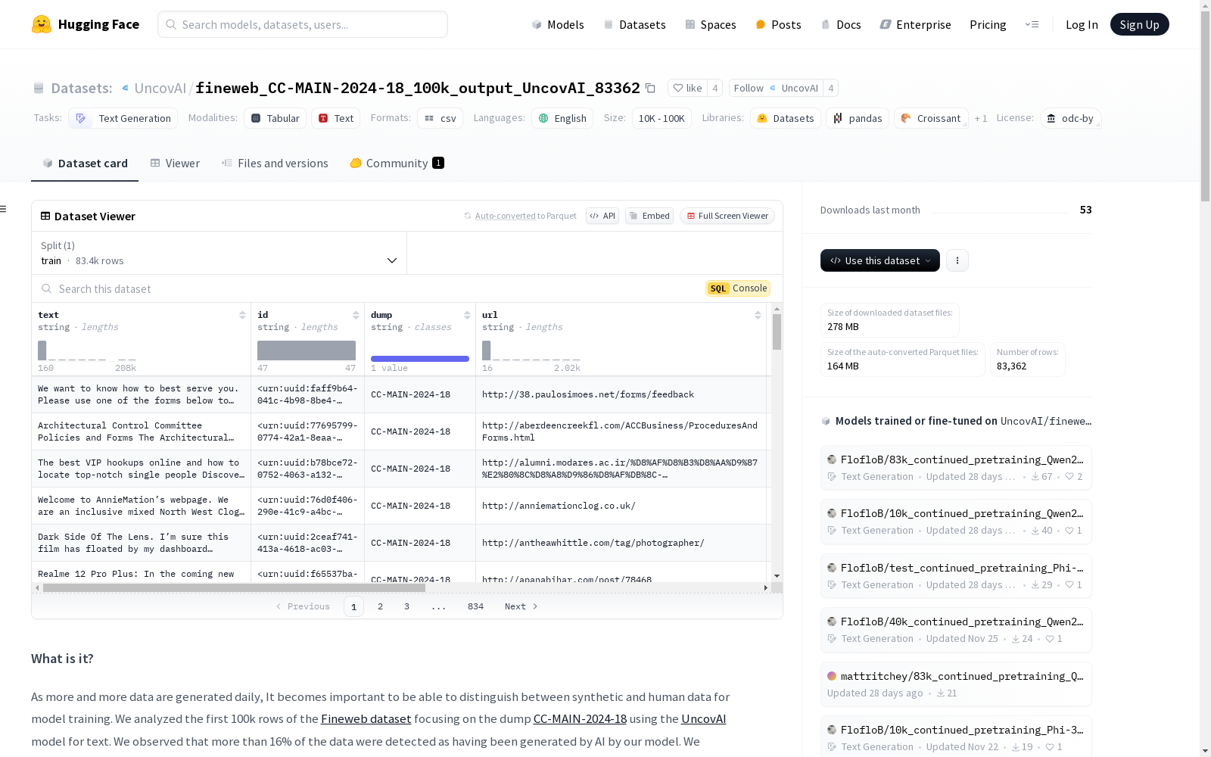The width and height of the screenshot is (1211, 757).
Task: Click the API code button
Action: 602,216
